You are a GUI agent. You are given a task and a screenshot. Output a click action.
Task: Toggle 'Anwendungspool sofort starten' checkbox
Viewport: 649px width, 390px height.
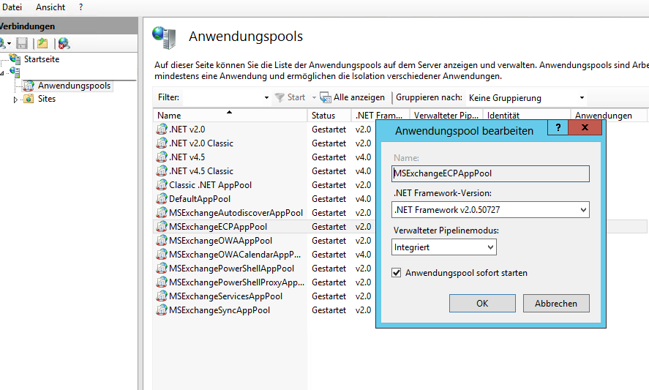(x=397, y=273)
